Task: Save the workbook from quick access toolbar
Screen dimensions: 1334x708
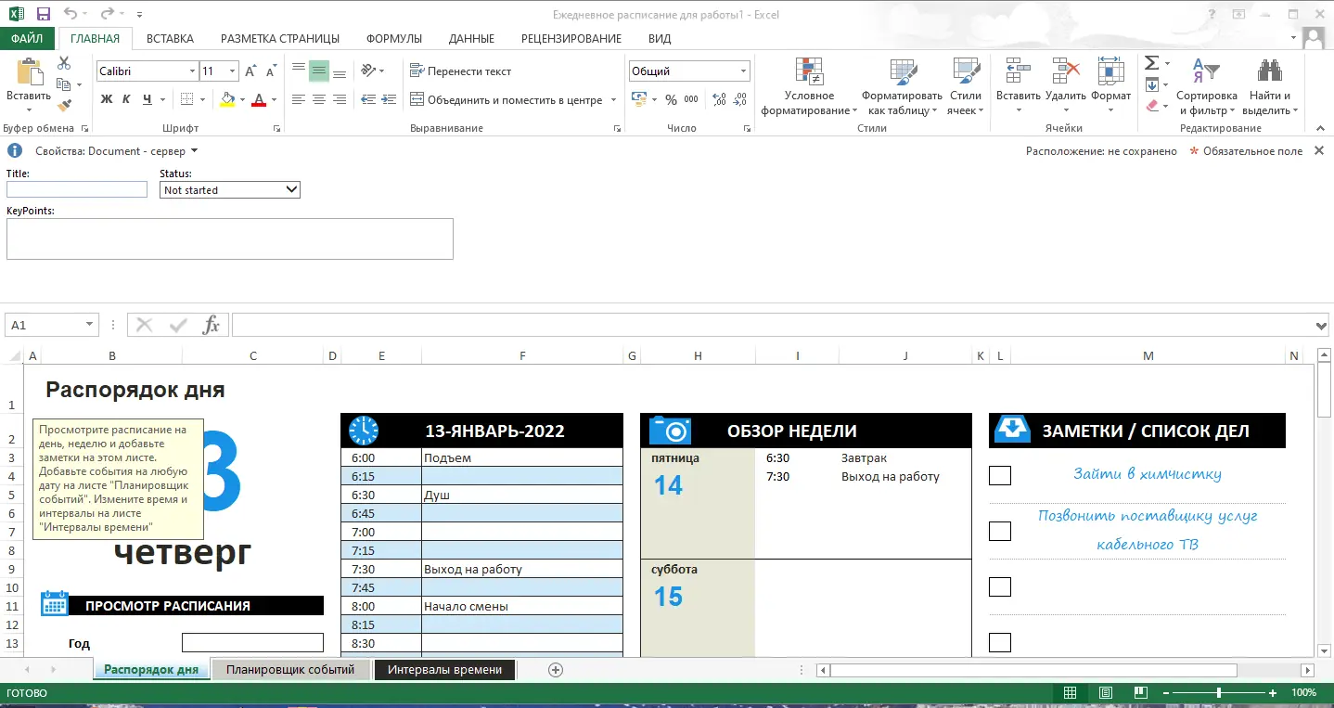Action: (x=43, y=14)
